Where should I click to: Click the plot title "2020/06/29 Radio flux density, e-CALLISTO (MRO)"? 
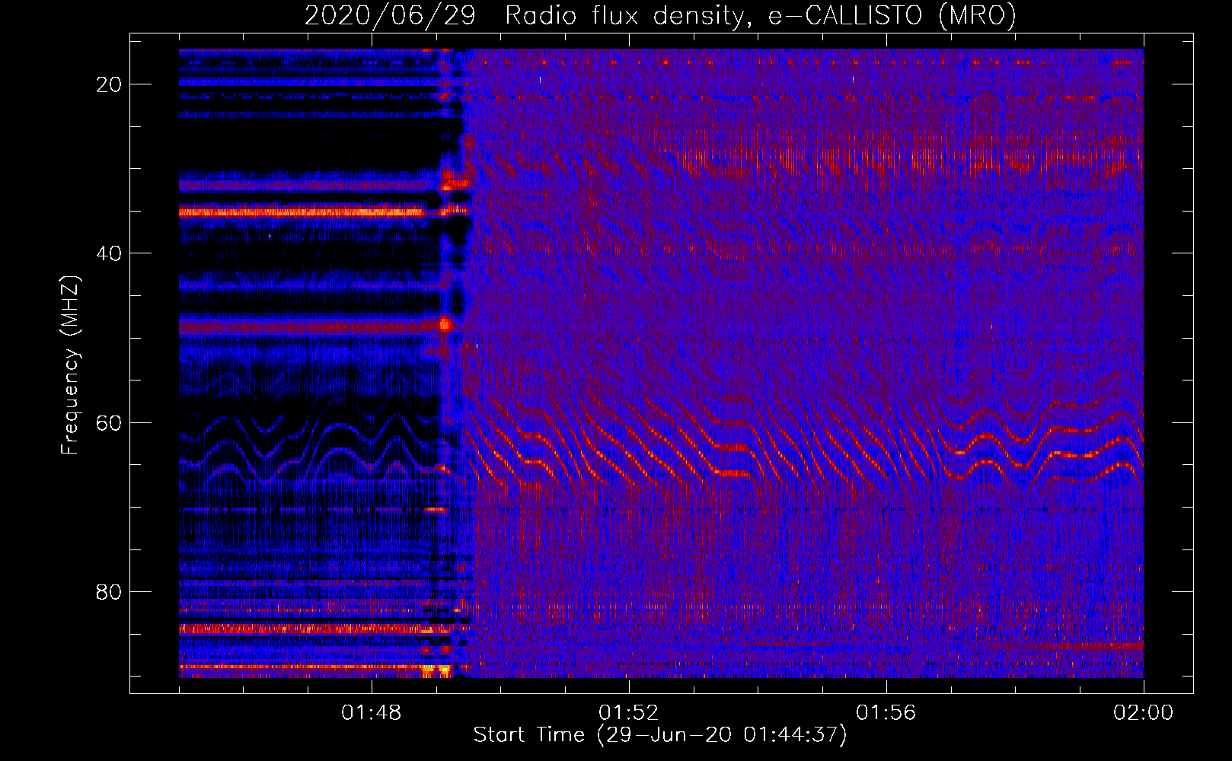click(x=660, y=16)
